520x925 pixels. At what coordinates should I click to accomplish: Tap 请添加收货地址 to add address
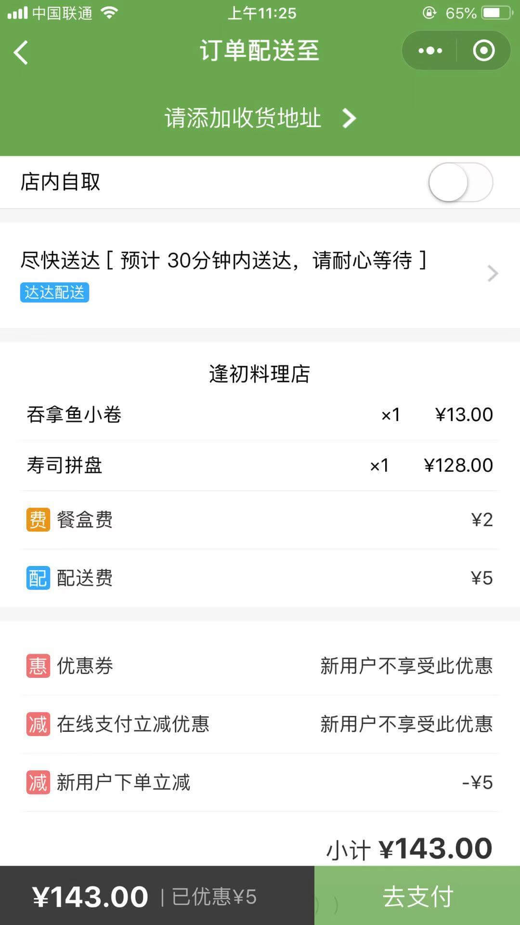point(243,118)
